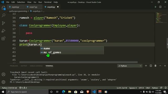Click the Windows taskbar search box
This screenshot has height=94, width=168.
(27, 92)
